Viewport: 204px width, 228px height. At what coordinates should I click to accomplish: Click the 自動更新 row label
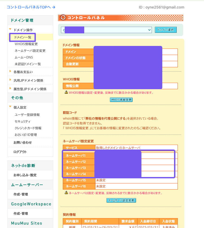(x=72, y=64)
